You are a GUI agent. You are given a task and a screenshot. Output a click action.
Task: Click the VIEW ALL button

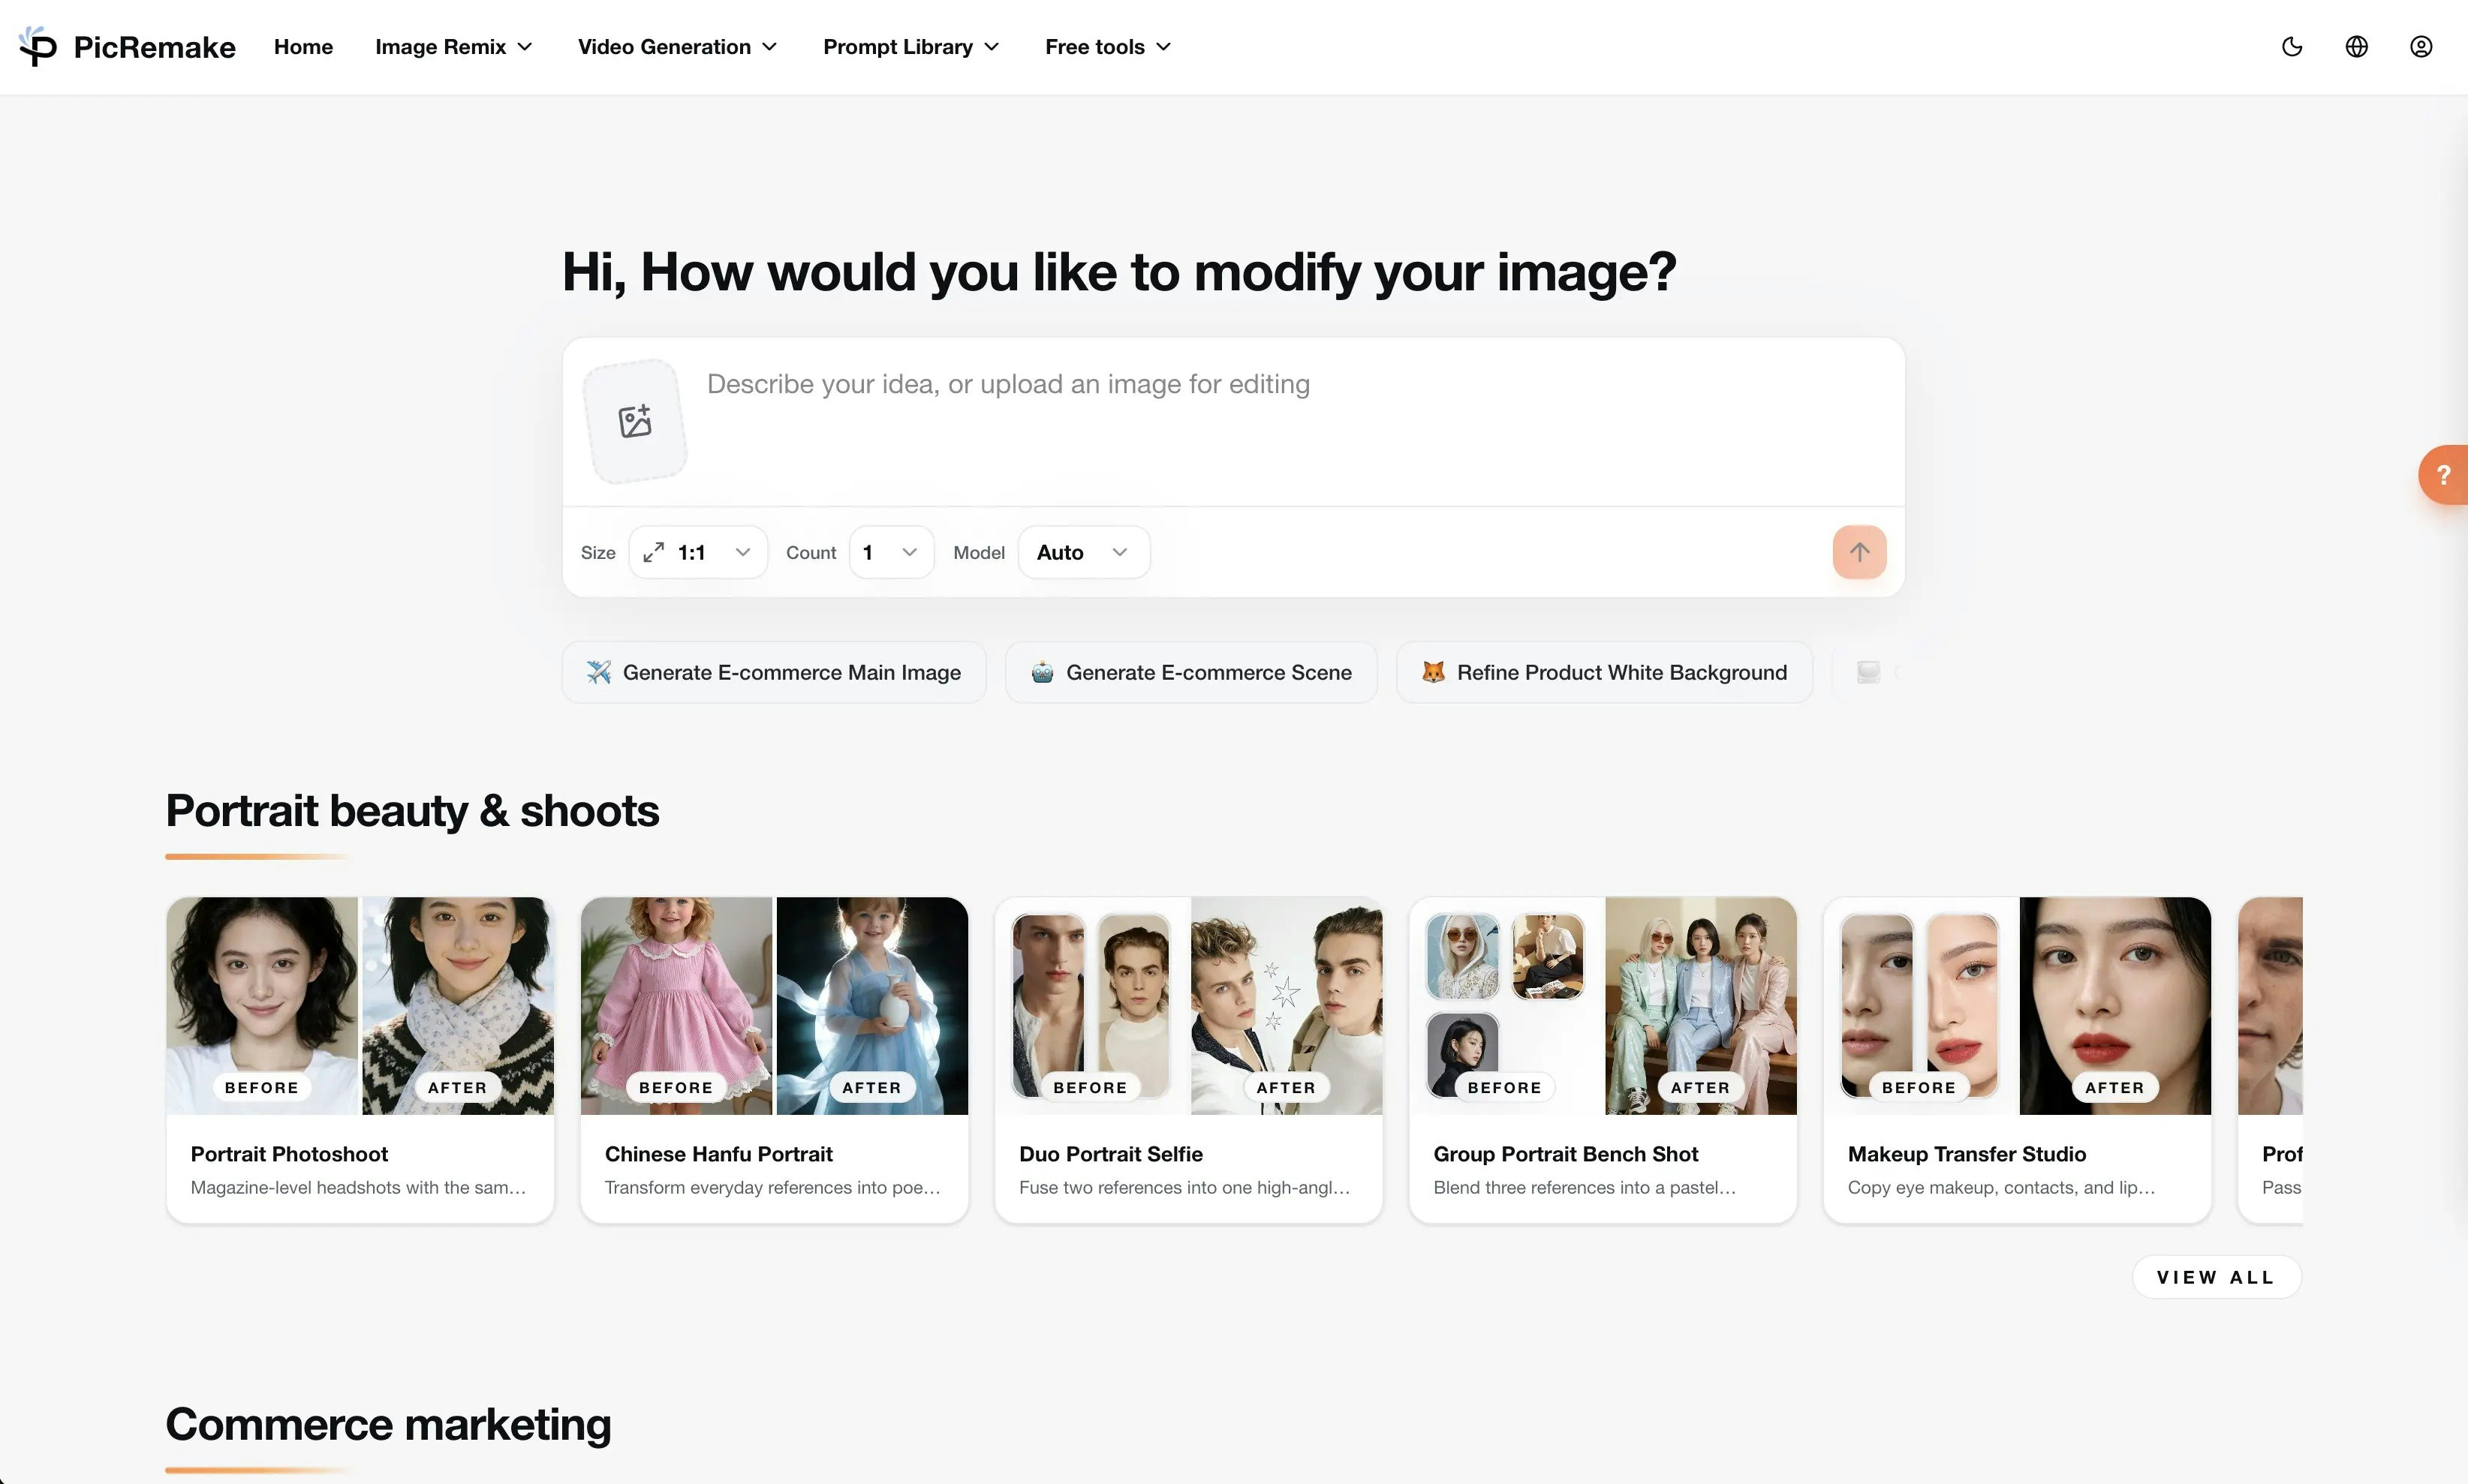(2216, 1277)
